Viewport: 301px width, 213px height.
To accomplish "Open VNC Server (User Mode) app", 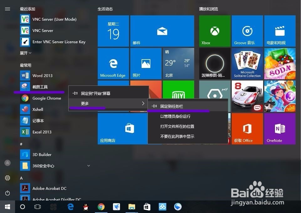I will click(x=55, y=19).
